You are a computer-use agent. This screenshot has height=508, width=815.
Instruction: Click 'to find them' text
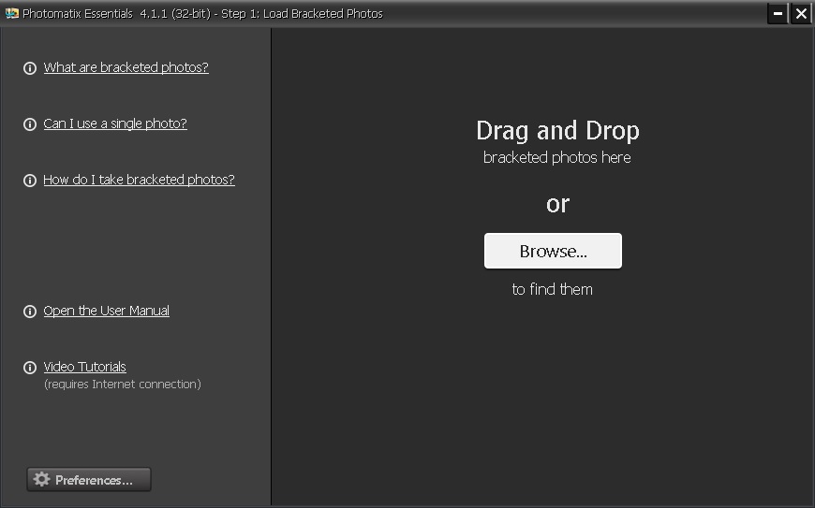pyautogui.click(x=552, y=289)
